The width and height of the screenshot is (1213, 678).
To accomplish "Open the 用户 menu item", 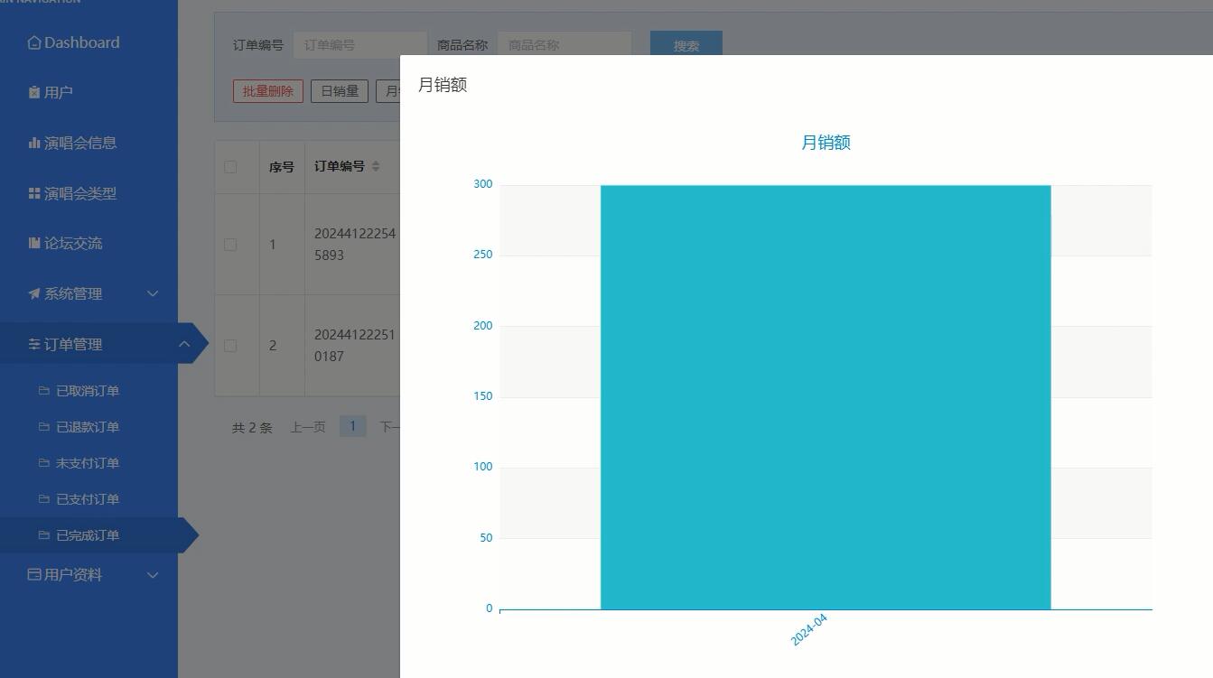I will (x=89, y=92).
